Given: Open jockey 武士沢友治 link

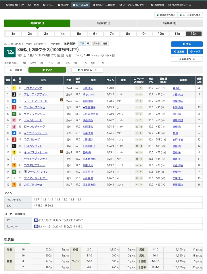Looking at the screenshot, I should (89, 185).
